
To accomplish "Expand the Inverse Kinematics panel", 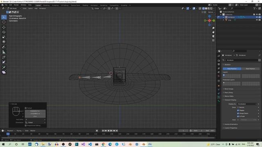I will (x=231, y=124).
